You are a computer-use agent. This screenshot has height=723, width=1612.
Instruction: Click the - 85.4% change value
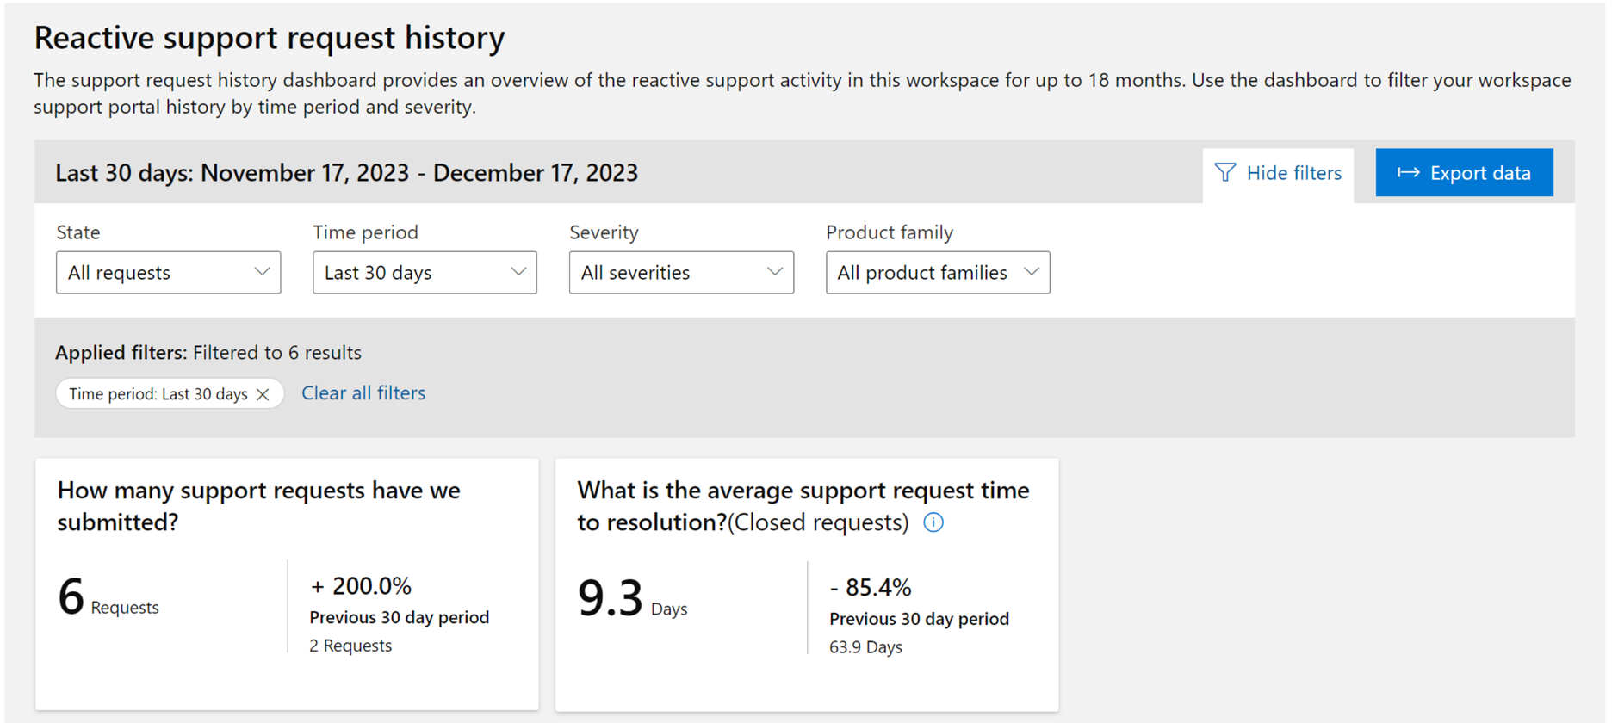point(871,588)
